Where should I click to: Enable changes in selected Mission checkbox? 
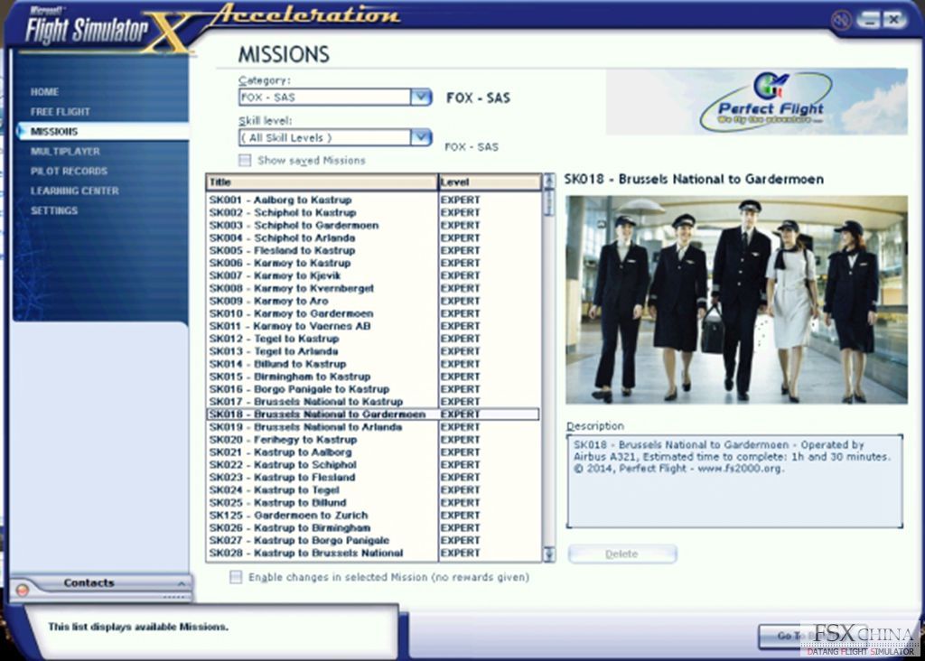pos(236,577)
